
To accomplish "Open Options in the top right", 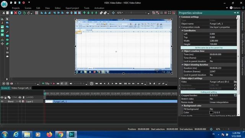I will [x=235, y=8].
